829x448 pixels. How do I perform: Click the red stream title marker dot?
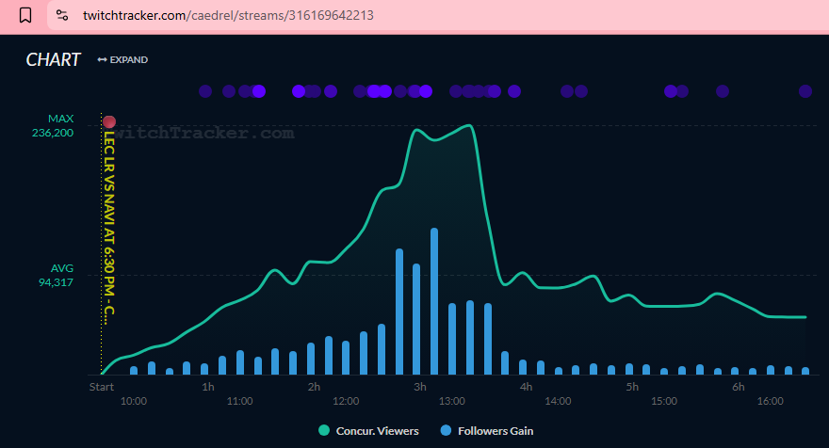(109, 122)
